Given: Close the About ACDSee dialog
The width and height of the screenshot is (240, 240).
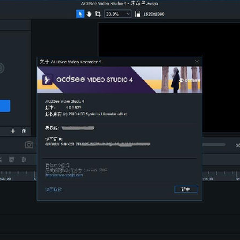Looking at the screenshot, I should click(x=197, y=61).
